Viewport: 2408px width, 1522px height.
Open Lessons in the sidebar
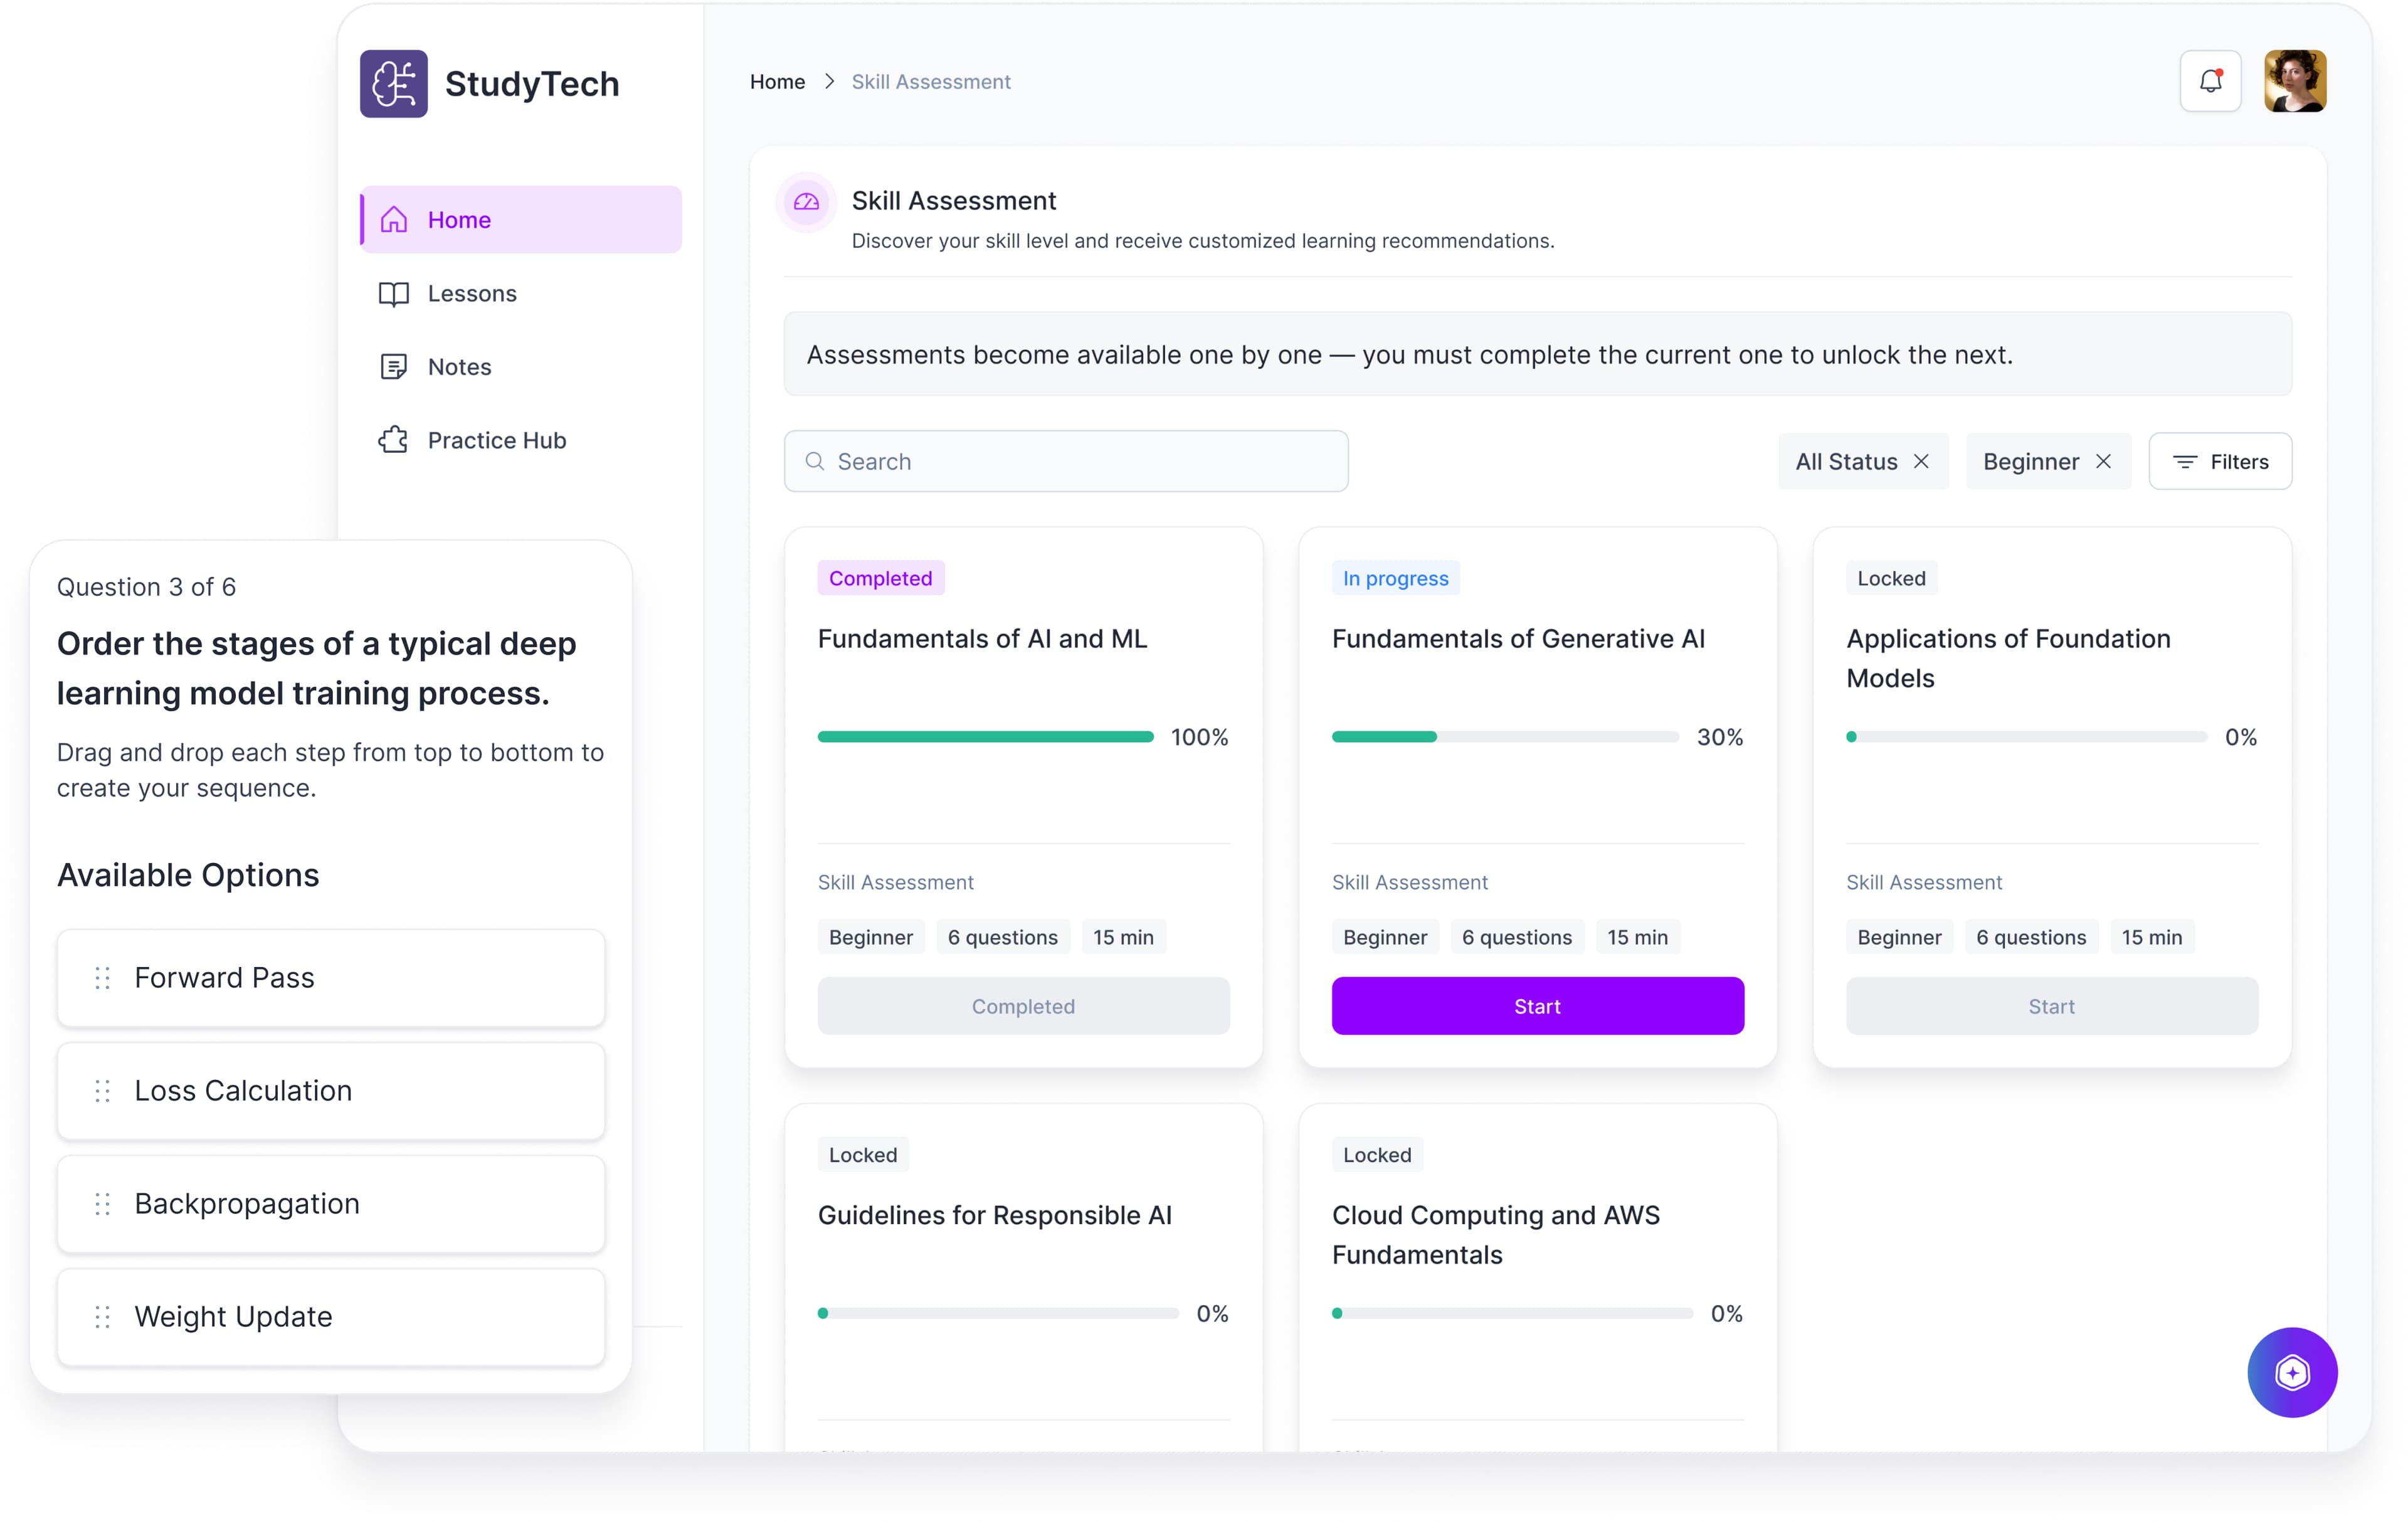[x=521, y=293]
